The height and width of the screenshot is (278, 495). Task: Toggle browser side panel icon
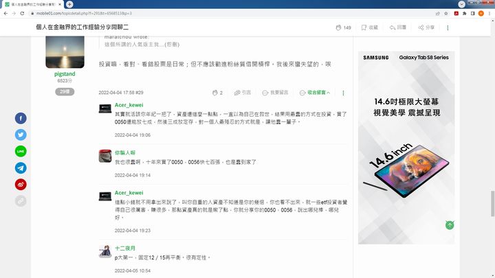point(472,13)
